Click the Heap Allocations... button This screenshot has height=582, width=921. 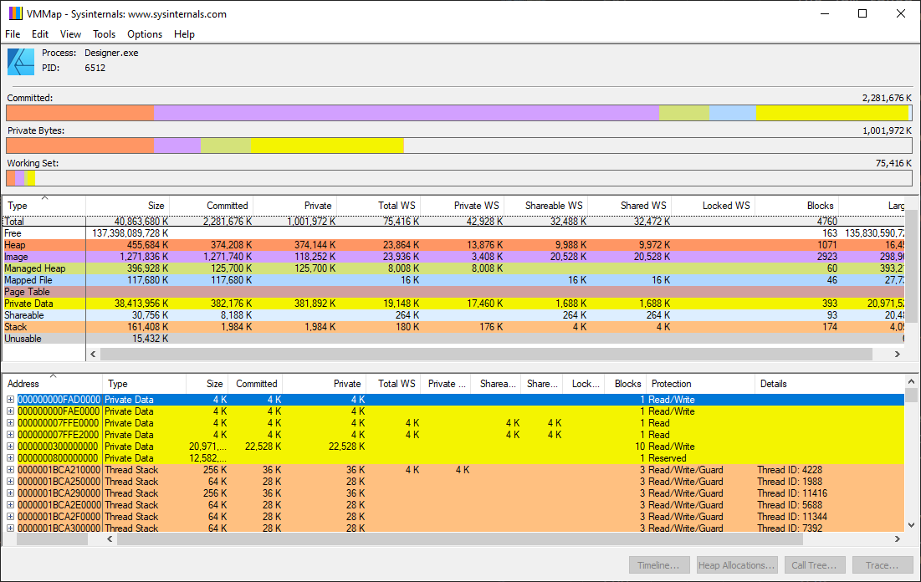tap(737, 565)
